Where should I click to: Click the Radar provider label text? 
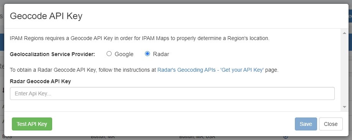coord(161,54)
